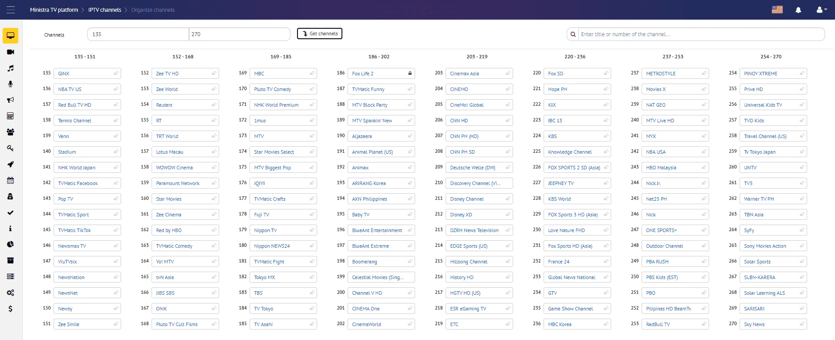This screenshot has width=835, height=340.
Task: Toggle the lock on METROSTYLE
Action: tap(704, 73)
